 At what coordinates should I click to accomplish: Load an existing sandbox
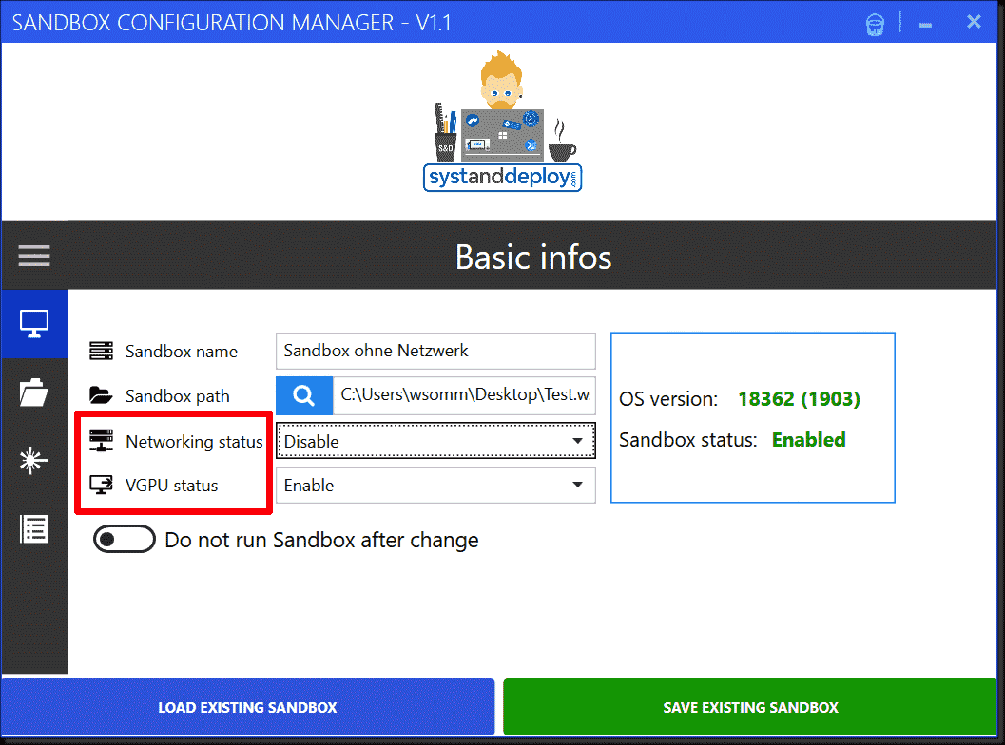247,707
